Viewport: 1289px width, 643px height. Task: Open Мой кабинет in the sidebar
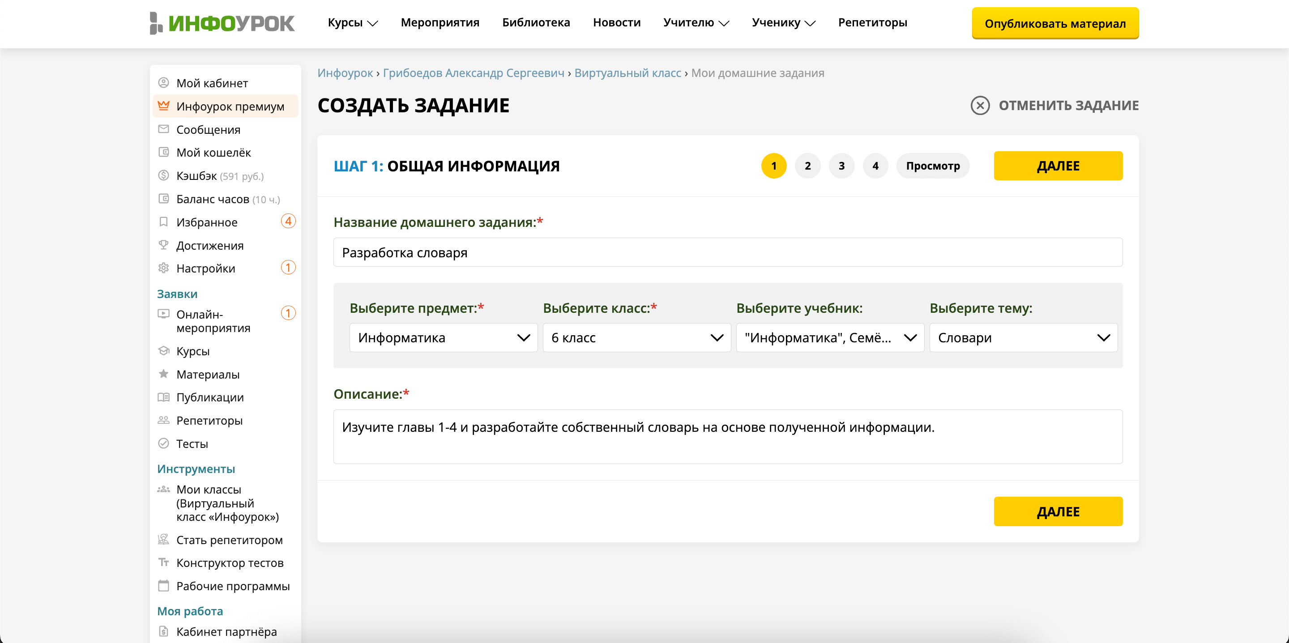point(212,83)
